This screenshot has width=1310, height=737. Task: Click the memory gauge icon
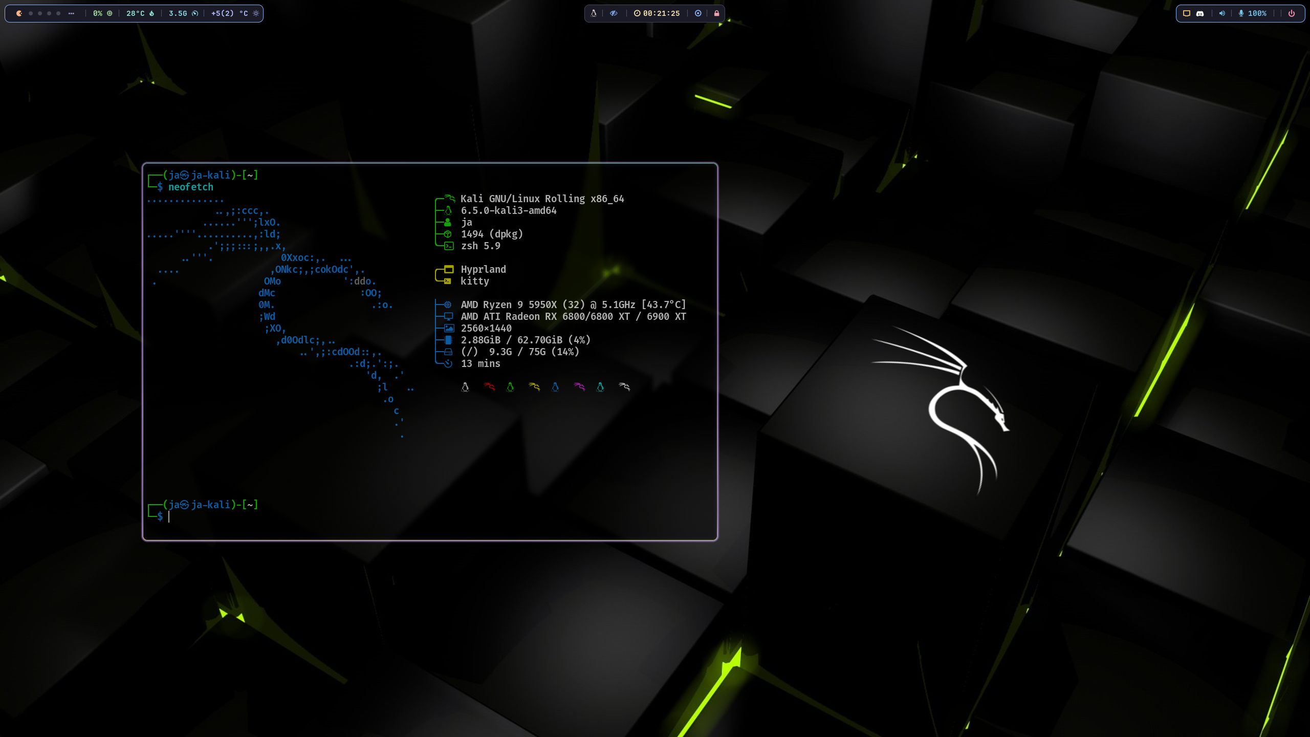click(x=195, y=13)
